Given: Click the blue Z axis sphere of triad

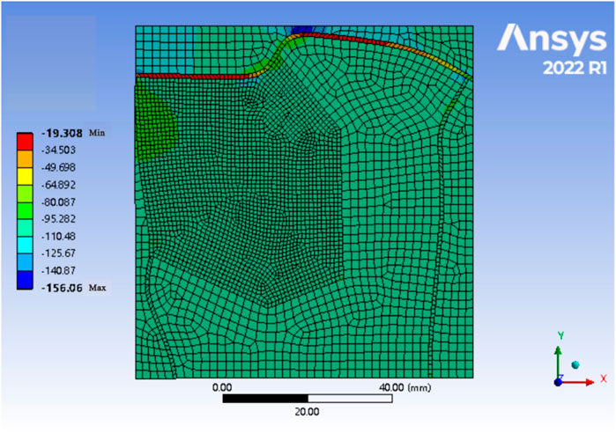Looking at the screenshot, I should pos(558,382).
